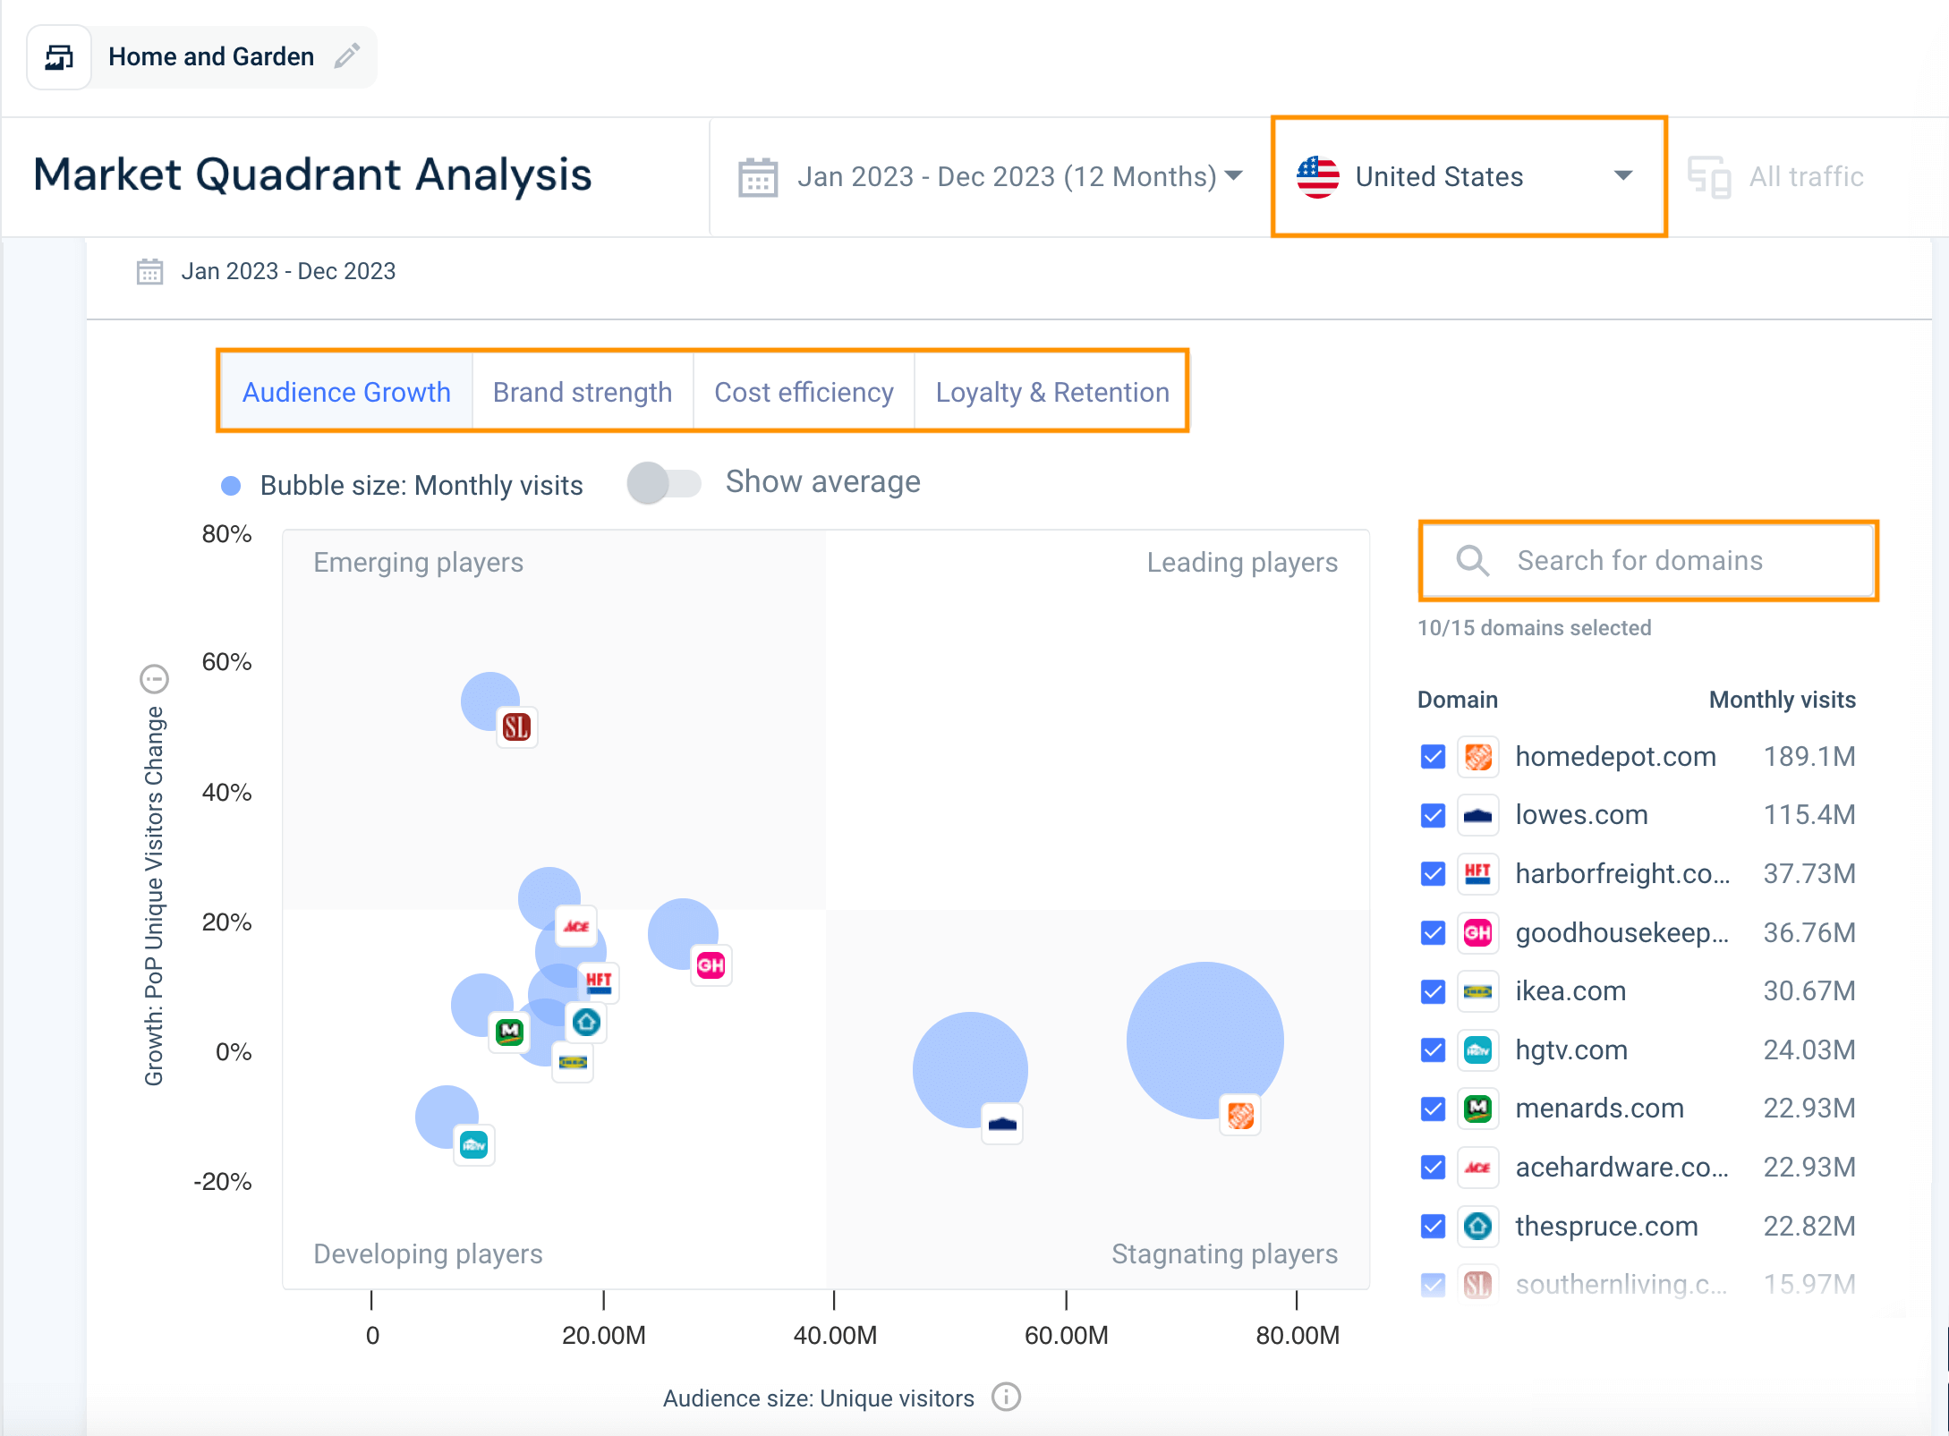Screen dimensions: 1949x1436
Task: Uncheck homedepot.com in the domain list
Action: (1432, 756)
